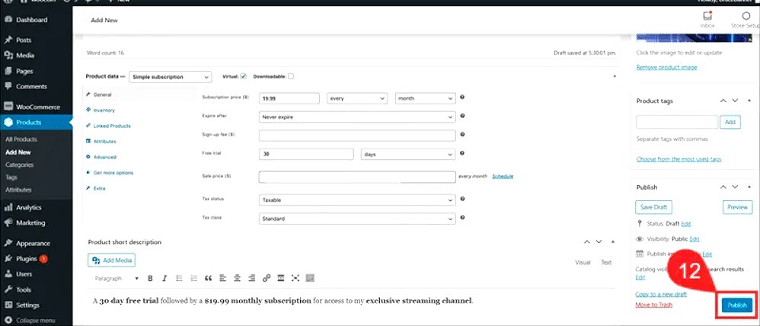760x326 pixels.
Task: Show help for Sign-up fee field
Action: (x=462, y=134)
